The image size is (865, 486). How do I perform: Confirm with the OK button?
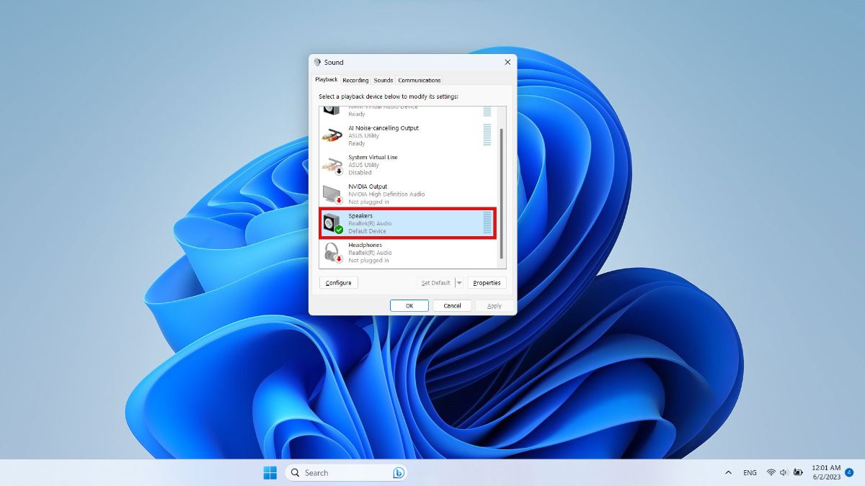(409, 305)
